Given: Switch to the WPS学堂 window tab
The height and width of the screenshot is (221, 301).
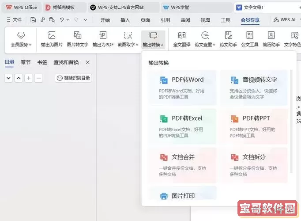Looking at the screenshot, I should point(197,8).
